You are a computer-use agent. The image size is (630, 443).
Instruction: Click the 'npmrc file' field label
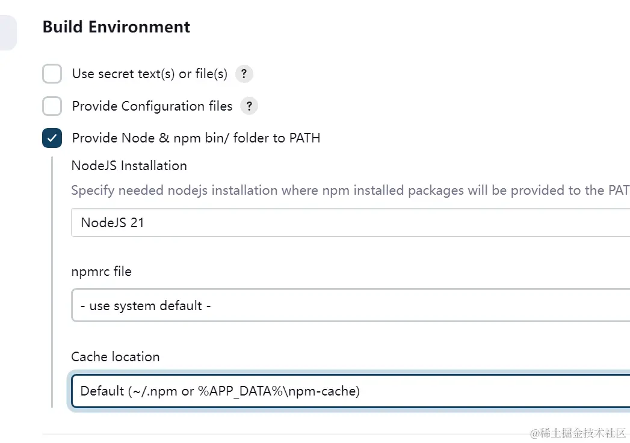[101, 271]
